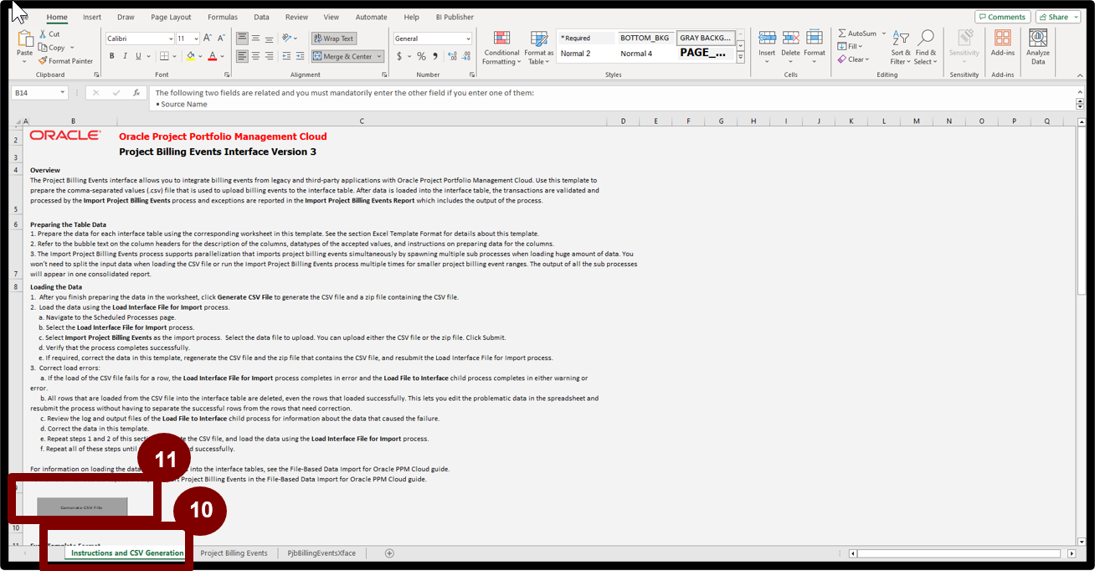Open Format as Table
The height and width of the screenshot is (571, 1095).
pos(539,48)
